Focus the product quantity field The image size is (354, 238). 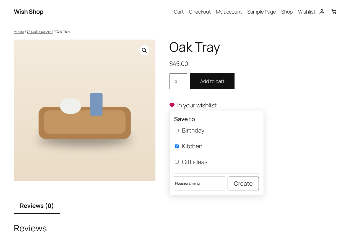click(178, 81)
